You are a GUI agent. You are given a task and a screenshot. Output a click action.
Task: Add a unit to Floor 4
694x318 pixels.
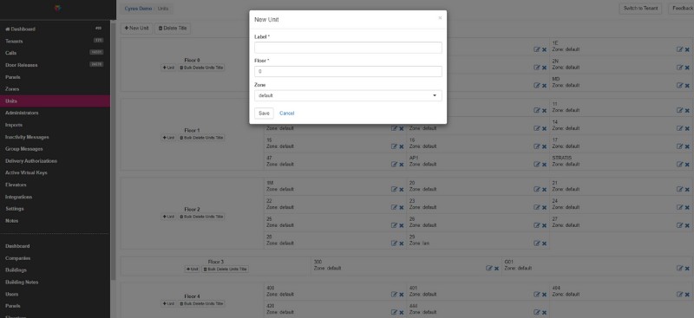point(168,304)
